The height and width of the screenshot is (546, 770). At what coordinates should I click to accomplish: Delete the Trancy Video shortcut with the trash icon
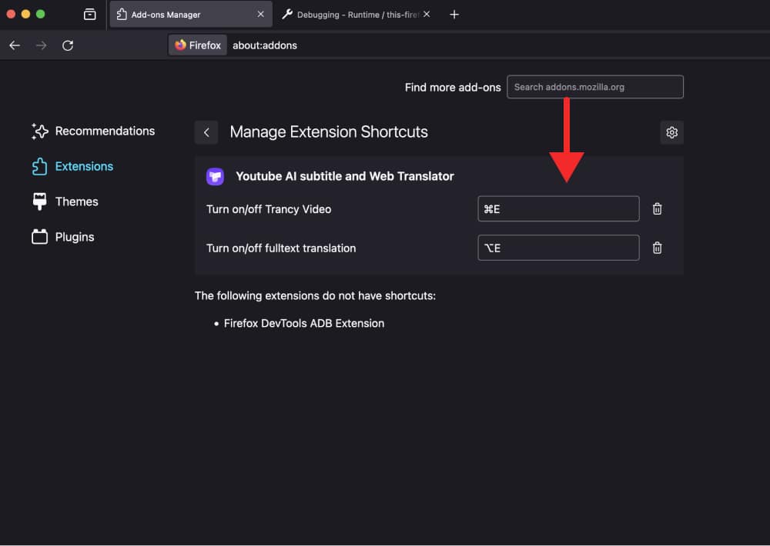coord(657,209)
